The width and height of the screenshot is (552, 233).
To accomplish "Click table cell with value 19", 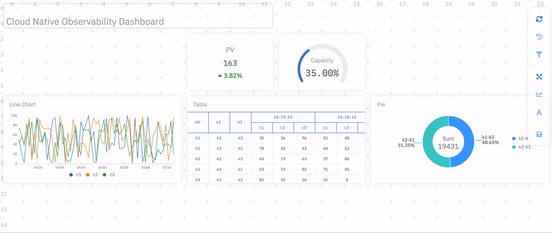I will tap(283, 159).
